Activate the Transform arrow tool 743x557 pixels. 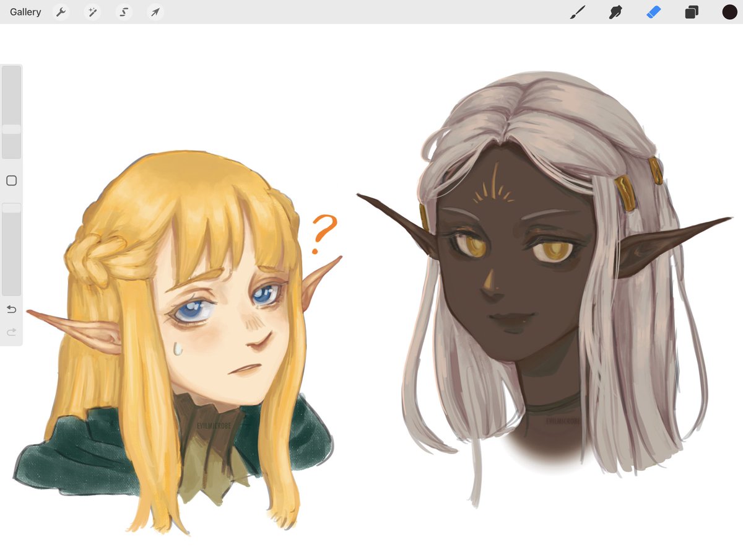point(155,12)
